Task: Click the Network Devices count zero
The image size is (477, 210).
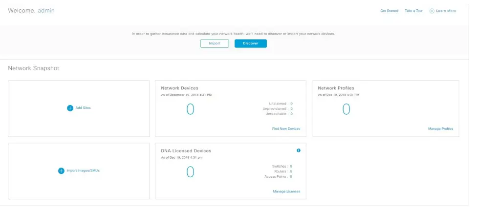Action: click(x=190, y=109)
